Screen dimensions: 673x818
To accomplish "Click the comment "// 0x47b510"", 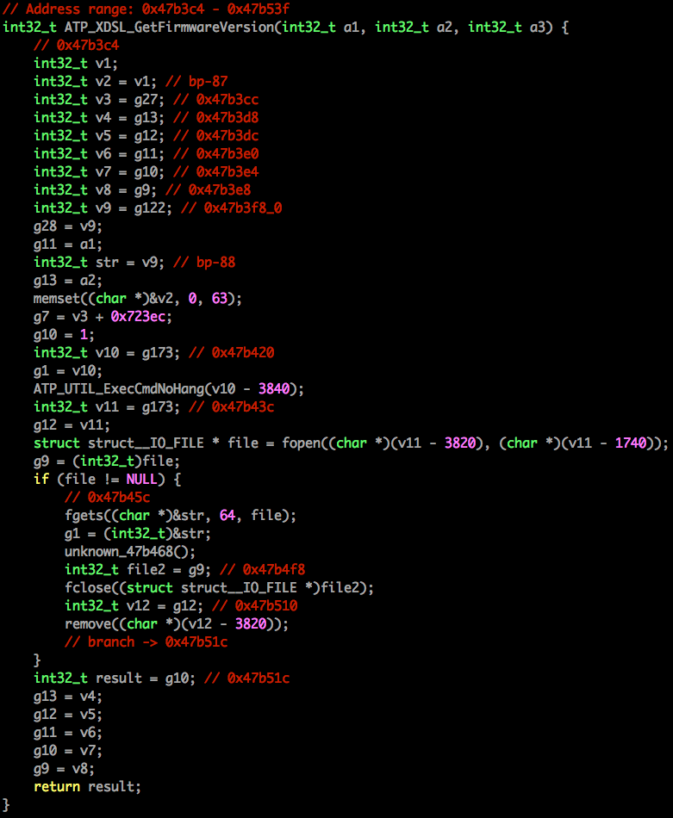I will (x=255, y=605).
